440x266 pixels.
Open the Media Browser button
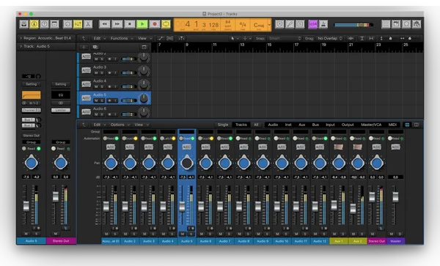pyautogui.click(x=417, y=24)
